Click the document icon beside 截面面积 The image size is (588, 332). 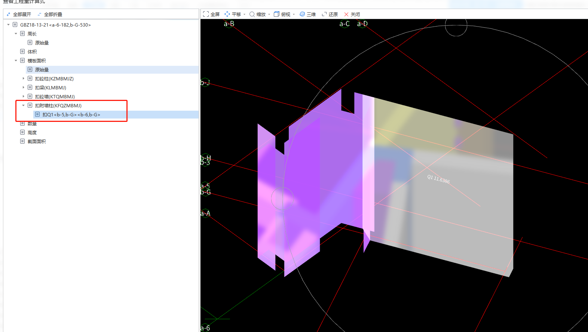tap(22, 141)
